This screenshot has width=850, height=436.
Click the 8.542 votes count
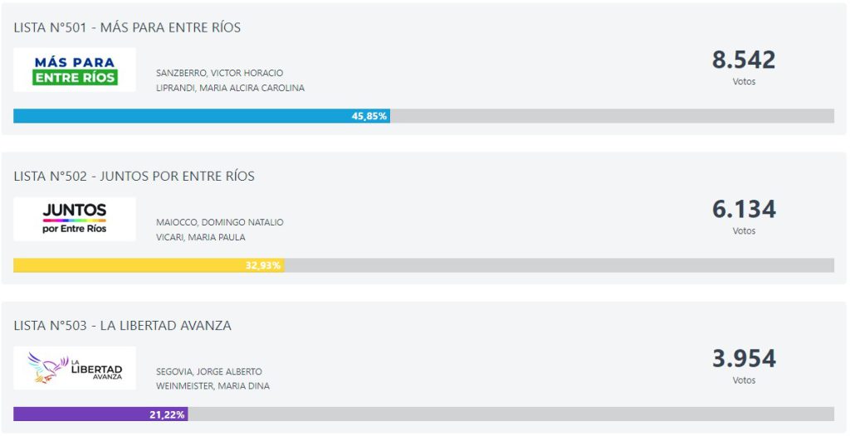(x=744, y=60)
